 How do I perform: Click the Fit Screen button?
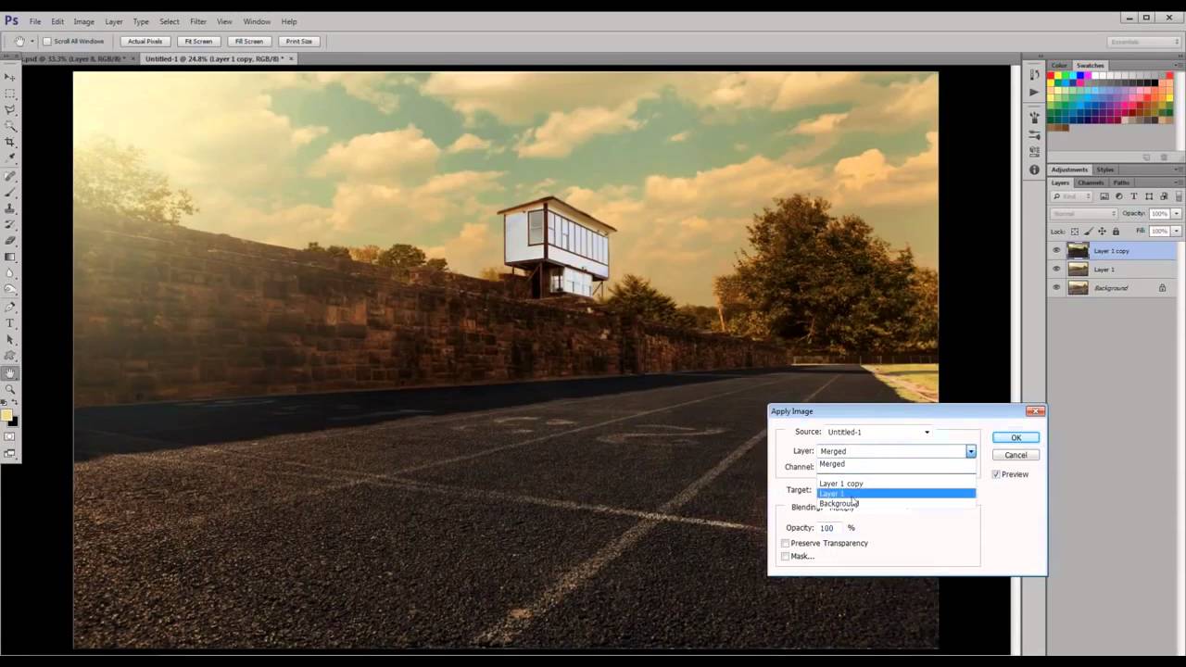(198, 42)
